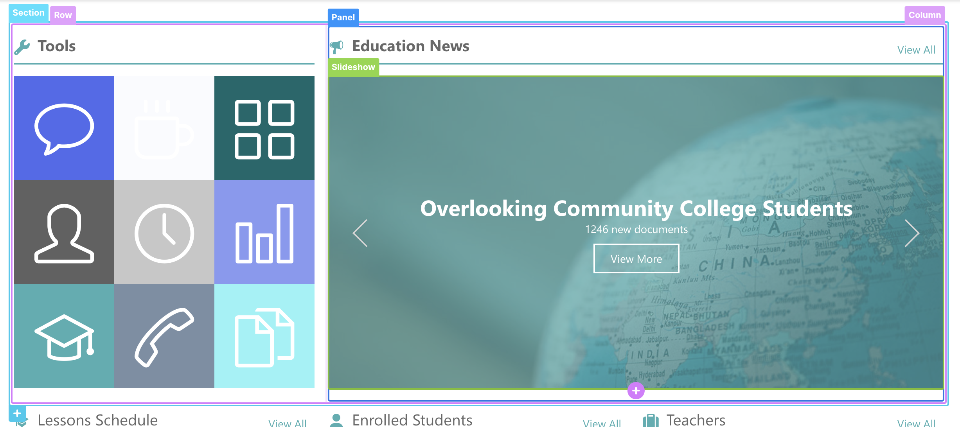Click the chat bubble tool tile
Viewport: 960px width, 427px height.
(64, 128)
